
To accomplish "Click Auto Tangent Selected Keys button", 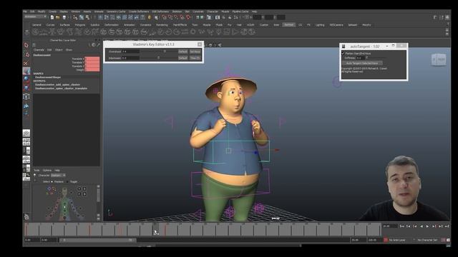I will 362,63.
